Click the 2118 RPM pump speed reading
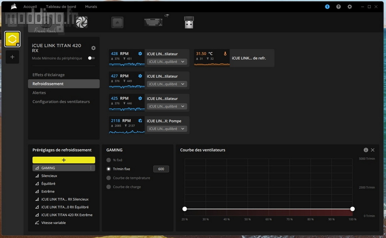 (121, 121)
